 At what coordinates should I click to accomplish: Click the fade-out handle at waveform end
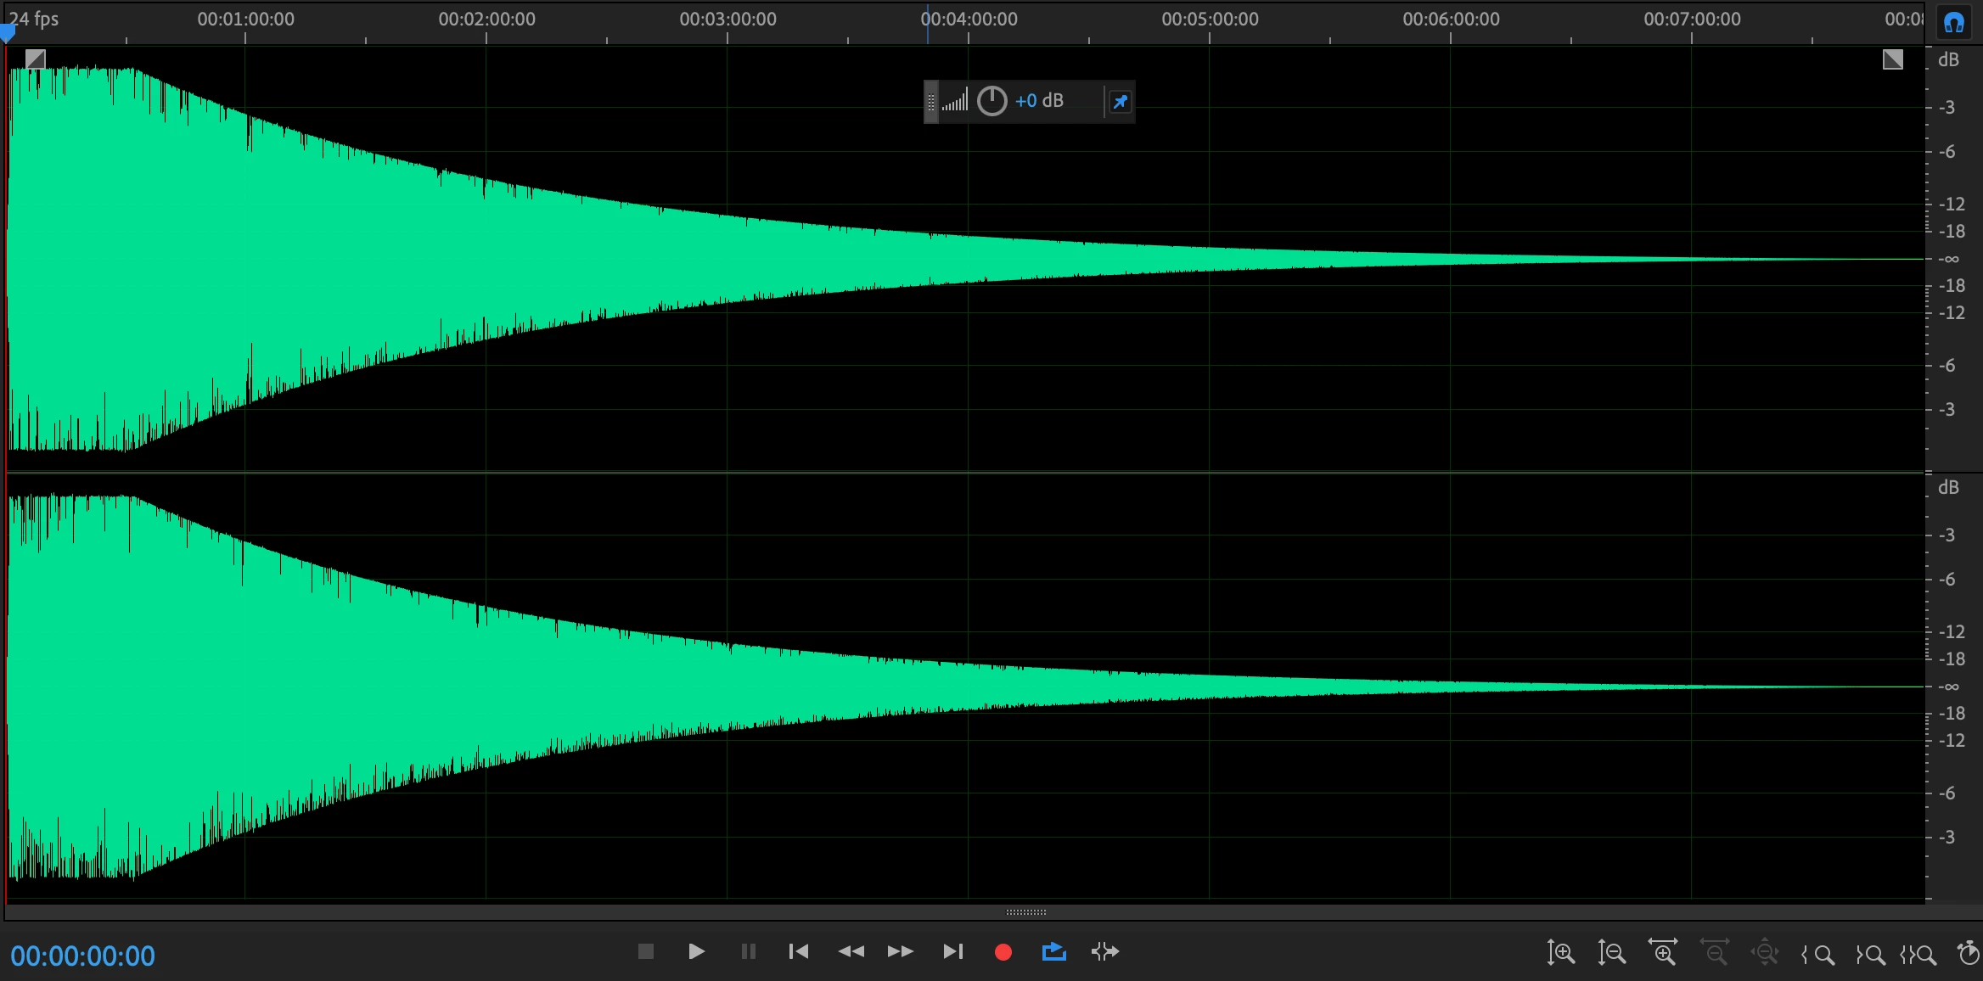[1892, 59]
